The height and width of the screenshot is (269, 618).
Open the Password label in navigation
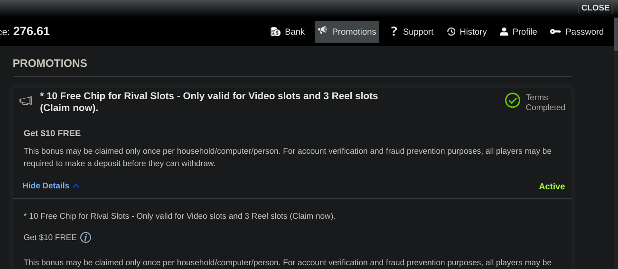tap(584, 32)
